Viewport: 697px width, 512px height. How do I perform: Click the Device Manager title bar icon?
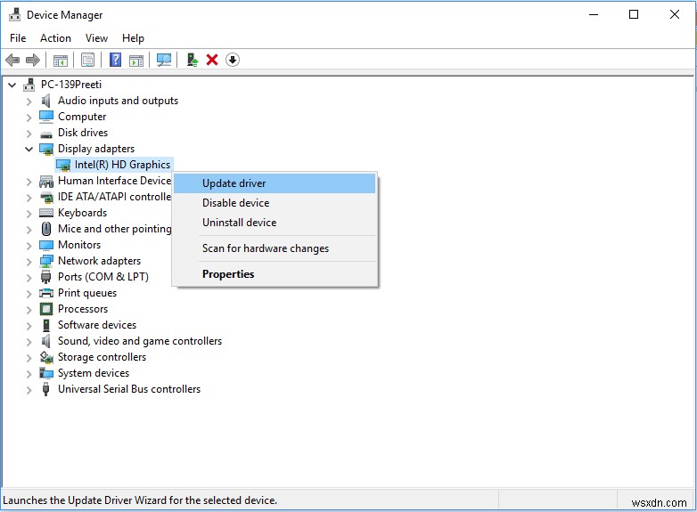coord(14,14)
